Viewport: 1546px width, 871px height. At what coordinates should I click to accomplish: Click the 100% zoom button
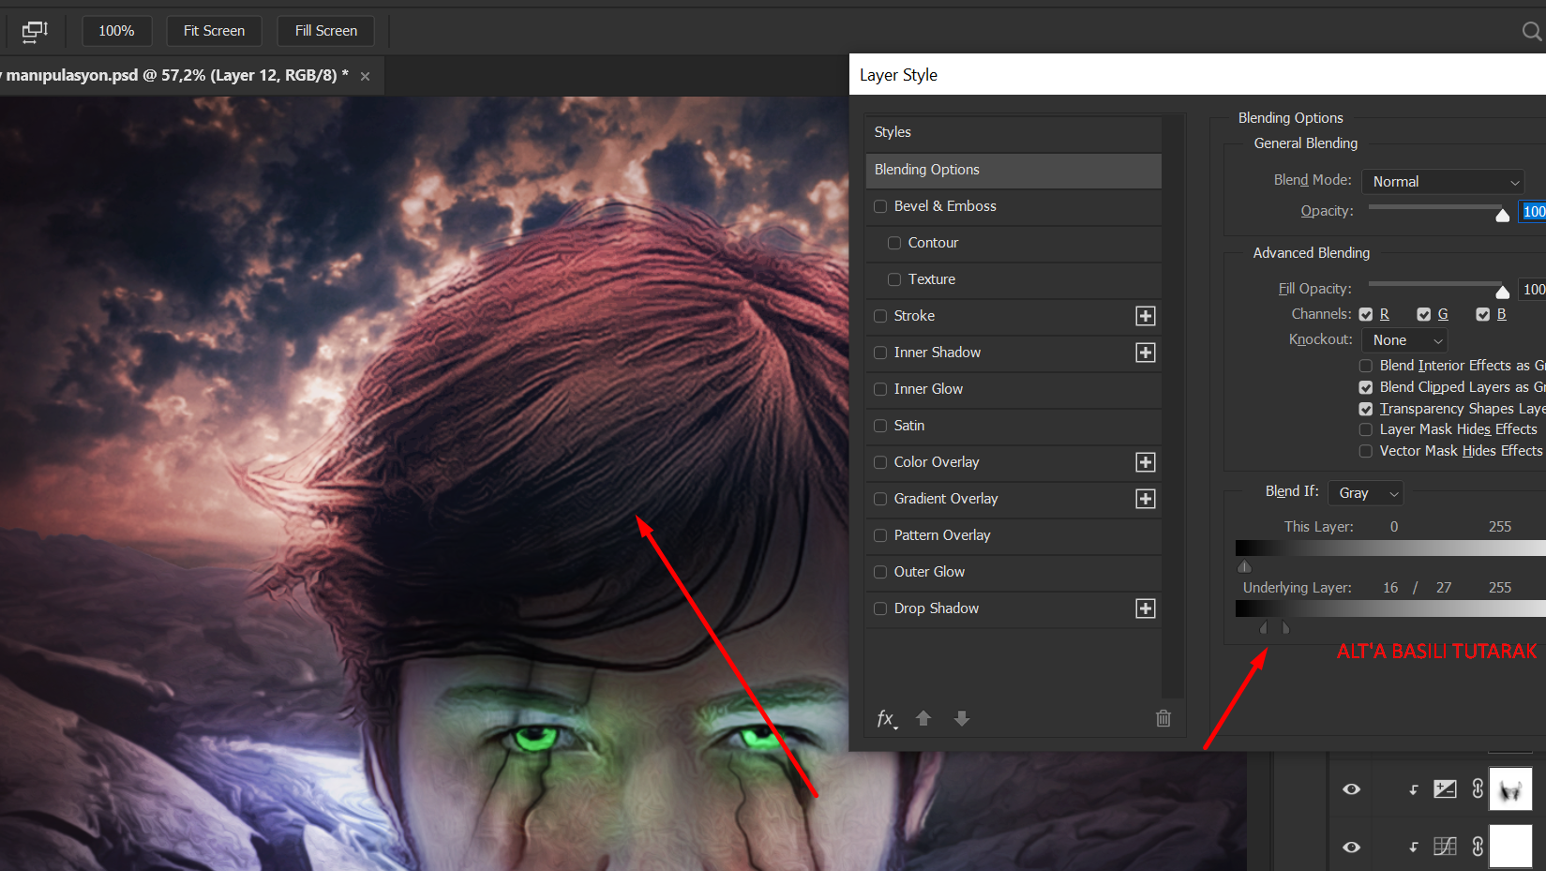116,31
